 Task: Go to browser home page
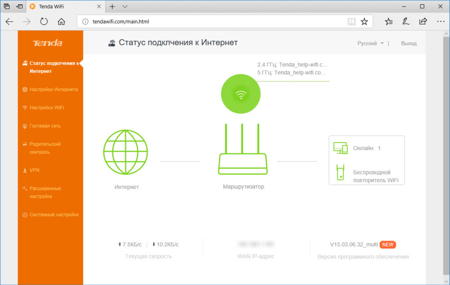click(62, 21)
